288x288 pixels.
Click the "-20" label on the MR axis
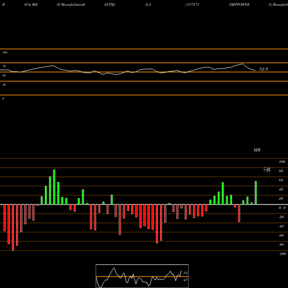tap(281, 217)
